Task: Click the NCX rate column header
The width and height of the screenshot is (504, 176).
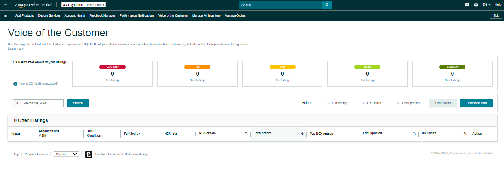Action: (171, 133)
